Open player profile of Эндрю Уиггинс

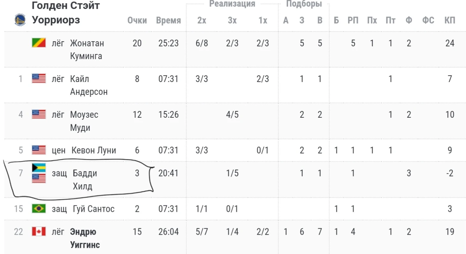click(85, 238)
